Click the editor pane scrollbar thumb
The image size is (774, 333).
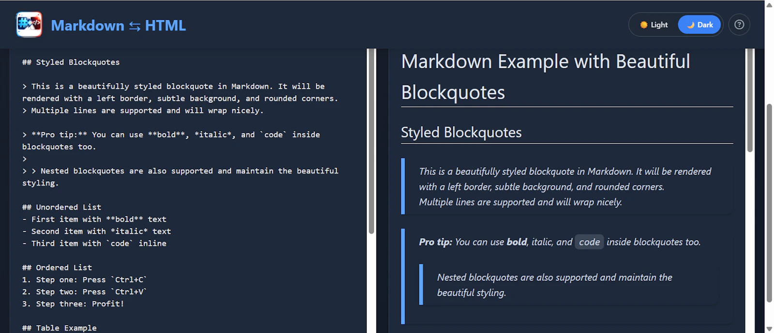pyautogui.click(x=372, y=140)
